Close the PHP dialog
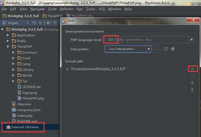201x137 pixels. point(193,20)
